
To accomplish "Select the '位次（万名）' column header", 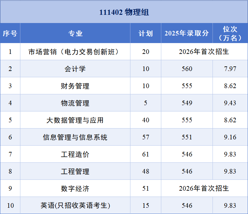I will tap(230, 34).
